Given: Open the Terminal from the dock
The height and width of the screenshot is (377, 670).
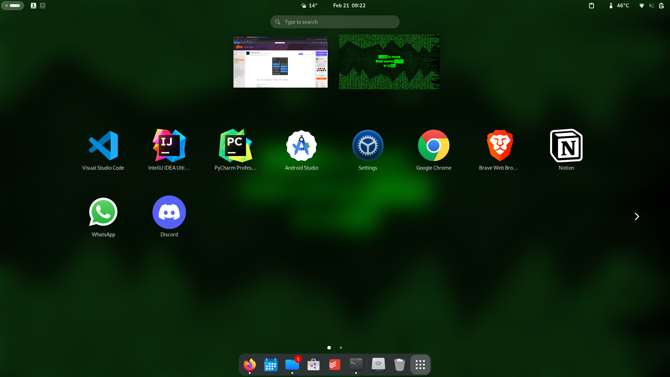Looking at the screenshot, I should (356, 365).
